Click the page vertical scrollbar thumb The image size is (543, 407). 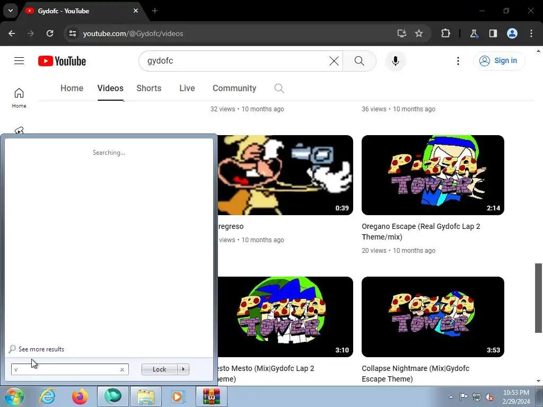click(x=538, y=298)
